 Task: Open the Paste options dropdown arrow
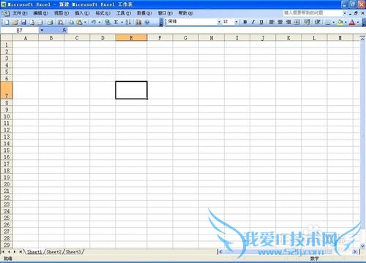pyautogui.click(x=85, y=22)
